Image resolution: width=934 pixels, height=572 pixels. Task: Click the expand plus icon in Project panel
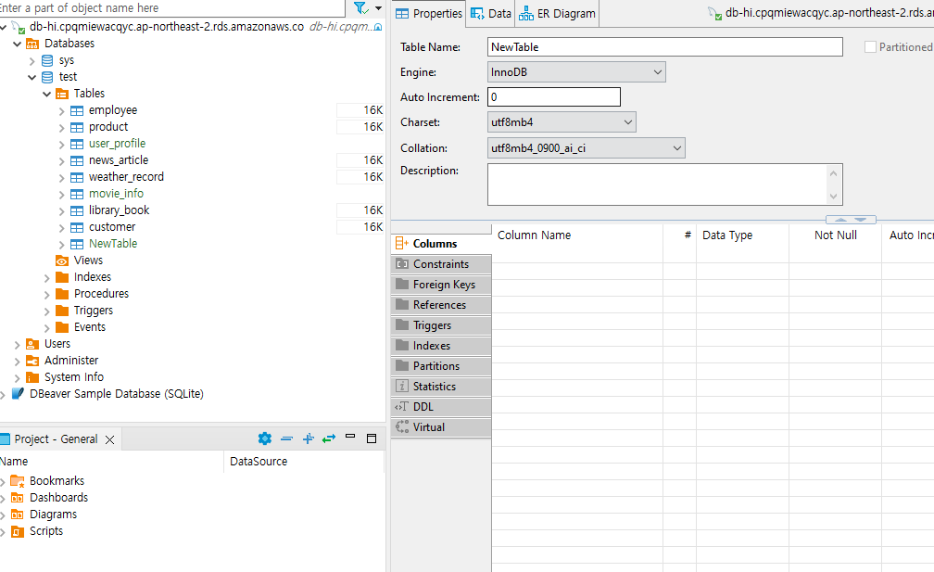(x=308, y=439)
